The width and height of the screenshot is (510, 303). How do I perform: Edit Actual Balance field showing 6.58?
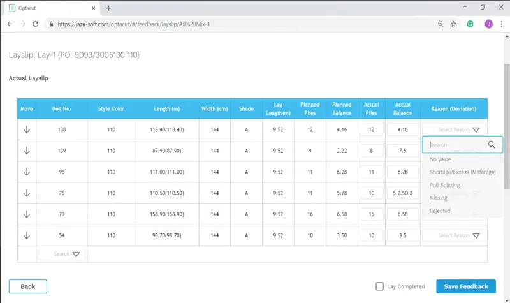[403, 214]
